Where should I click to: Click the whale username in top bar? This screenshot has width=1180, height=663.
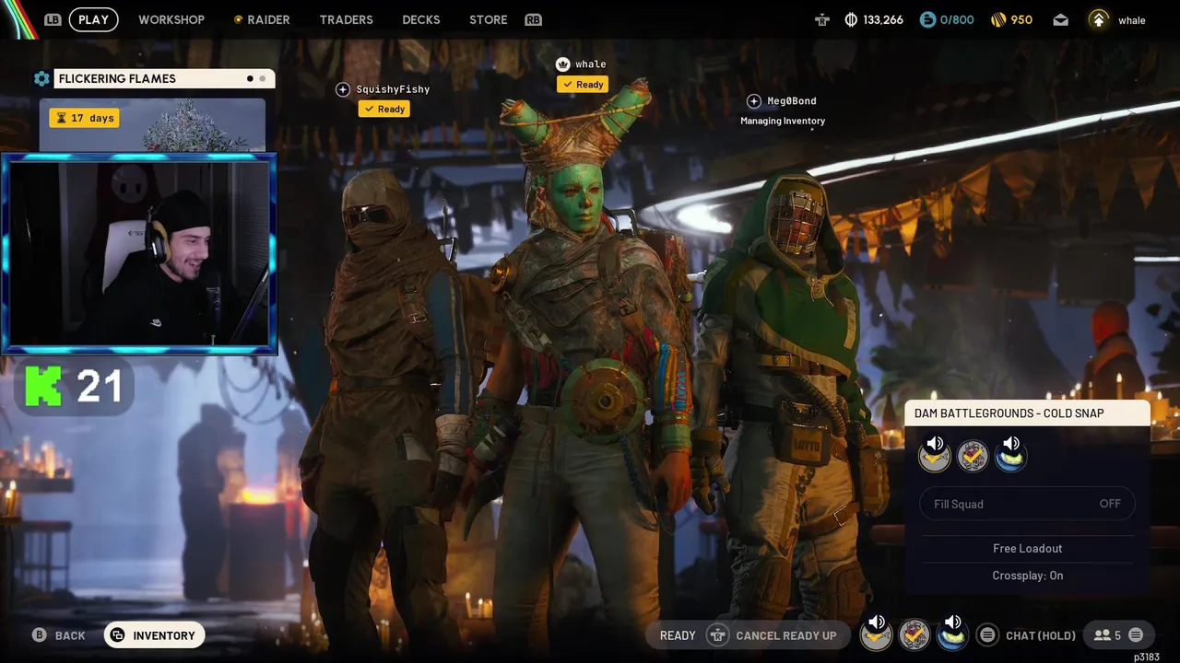point(1132,20)
